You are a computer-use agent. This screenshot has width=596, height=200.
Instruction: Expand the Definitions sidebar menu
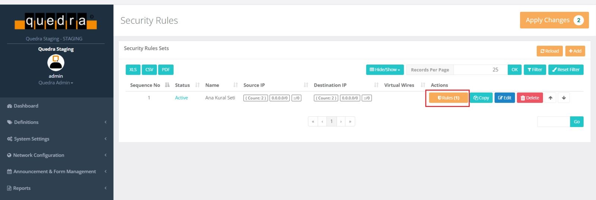[57, 122]
